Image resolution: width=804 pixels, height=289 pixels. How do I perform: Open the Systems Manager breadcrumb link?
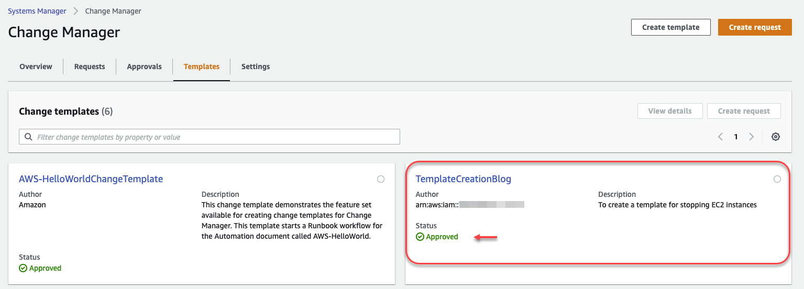pyautogui.click(x=37, y=10)
